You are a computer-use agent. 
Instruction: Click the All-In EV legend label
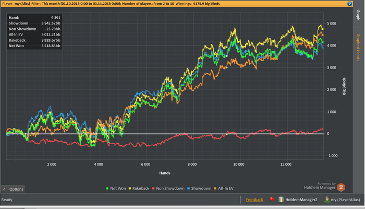tap(226, 189)
